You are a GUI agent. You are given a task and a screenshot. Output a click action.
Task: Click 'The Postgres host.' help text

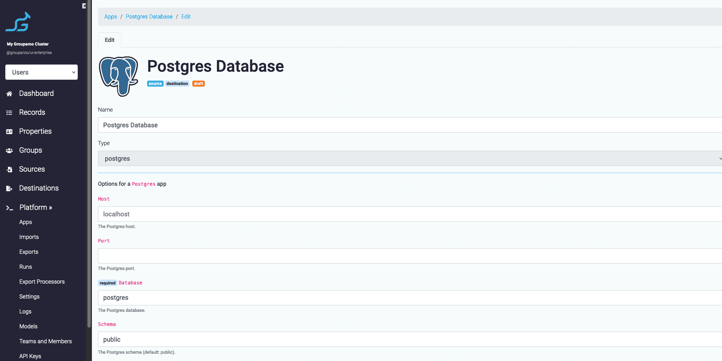click(x=117, y=226)
